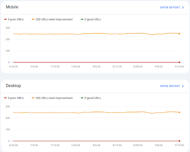Toggle the '0 good URLs' legend in the Mobile card

pyautogui.click(x=91, y=19)
